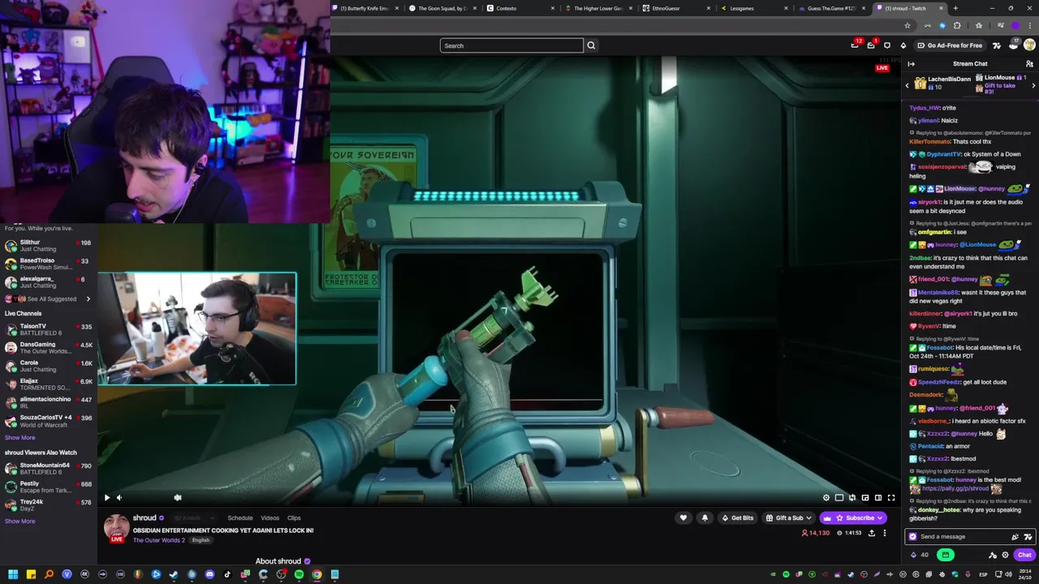
Task: Open the Clips tab of shroud's channel
Action: pos(294,517)
